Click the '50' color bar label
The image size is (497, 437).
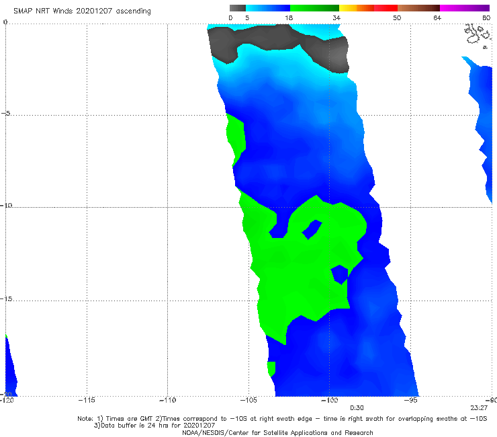[397, 17]
